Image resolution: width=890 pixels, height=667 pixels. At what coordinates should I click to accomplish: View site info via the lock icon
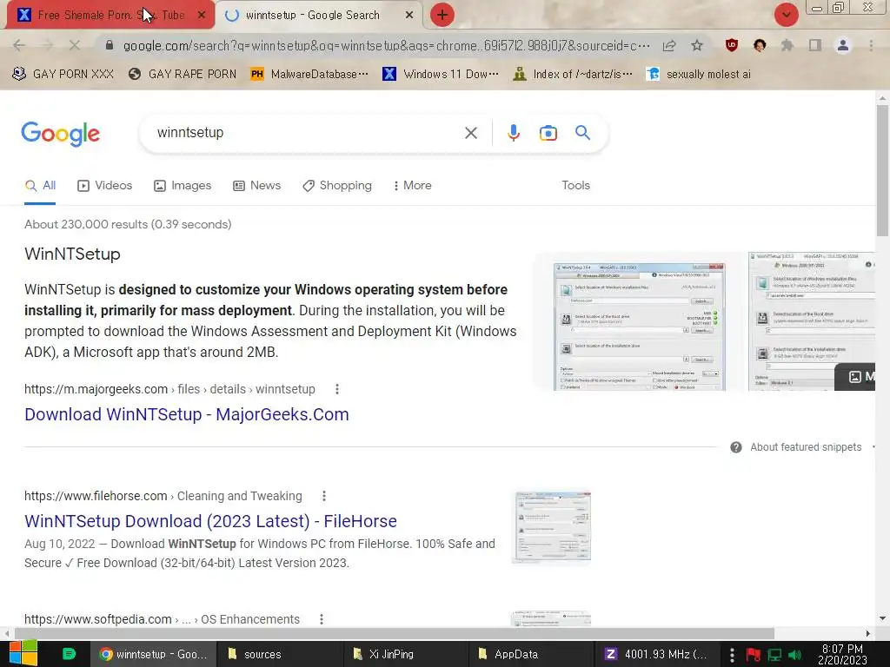click(110, 45)
